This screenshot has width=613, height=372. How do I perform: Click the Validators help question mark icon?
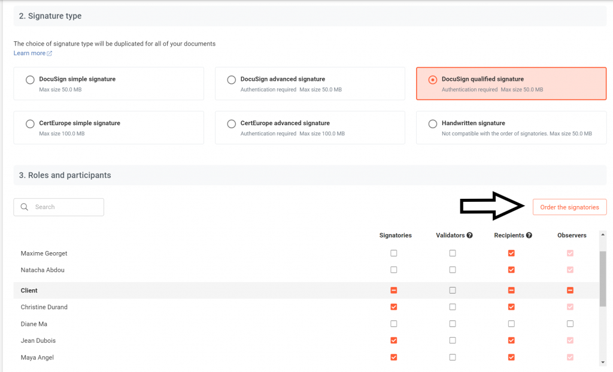(470, 235)
